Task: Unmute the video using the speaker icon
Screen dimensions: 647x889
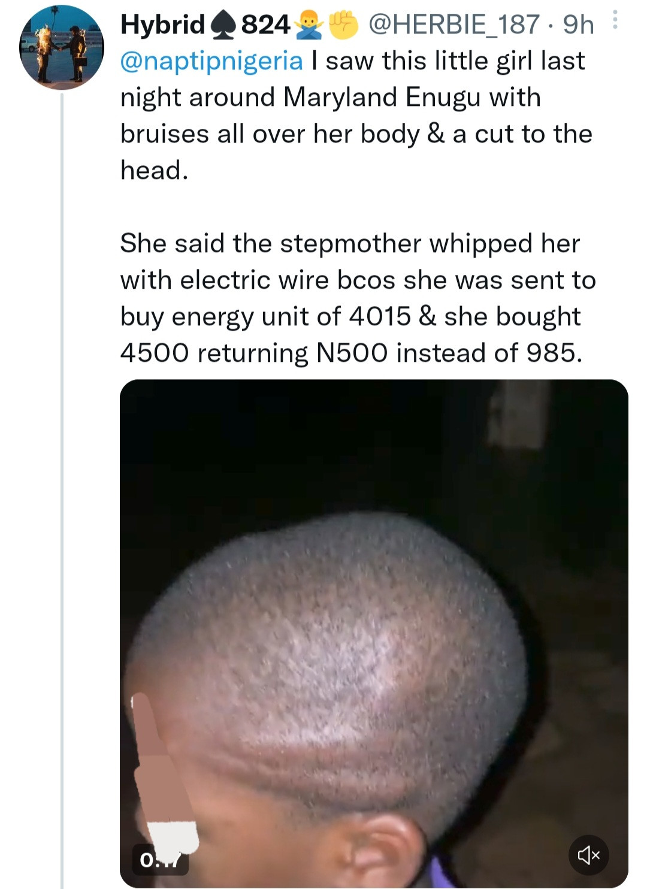Action: tap(588, 855)
